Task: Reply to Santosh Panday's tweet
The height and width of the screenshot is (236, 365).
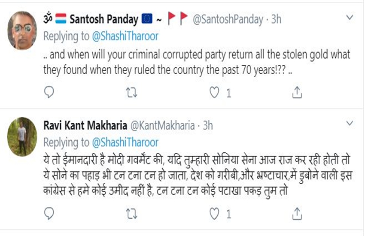Action: point(49,92)
